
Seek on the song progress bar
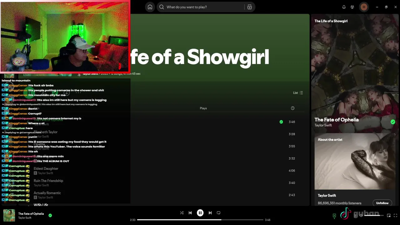tap(200, 220)
